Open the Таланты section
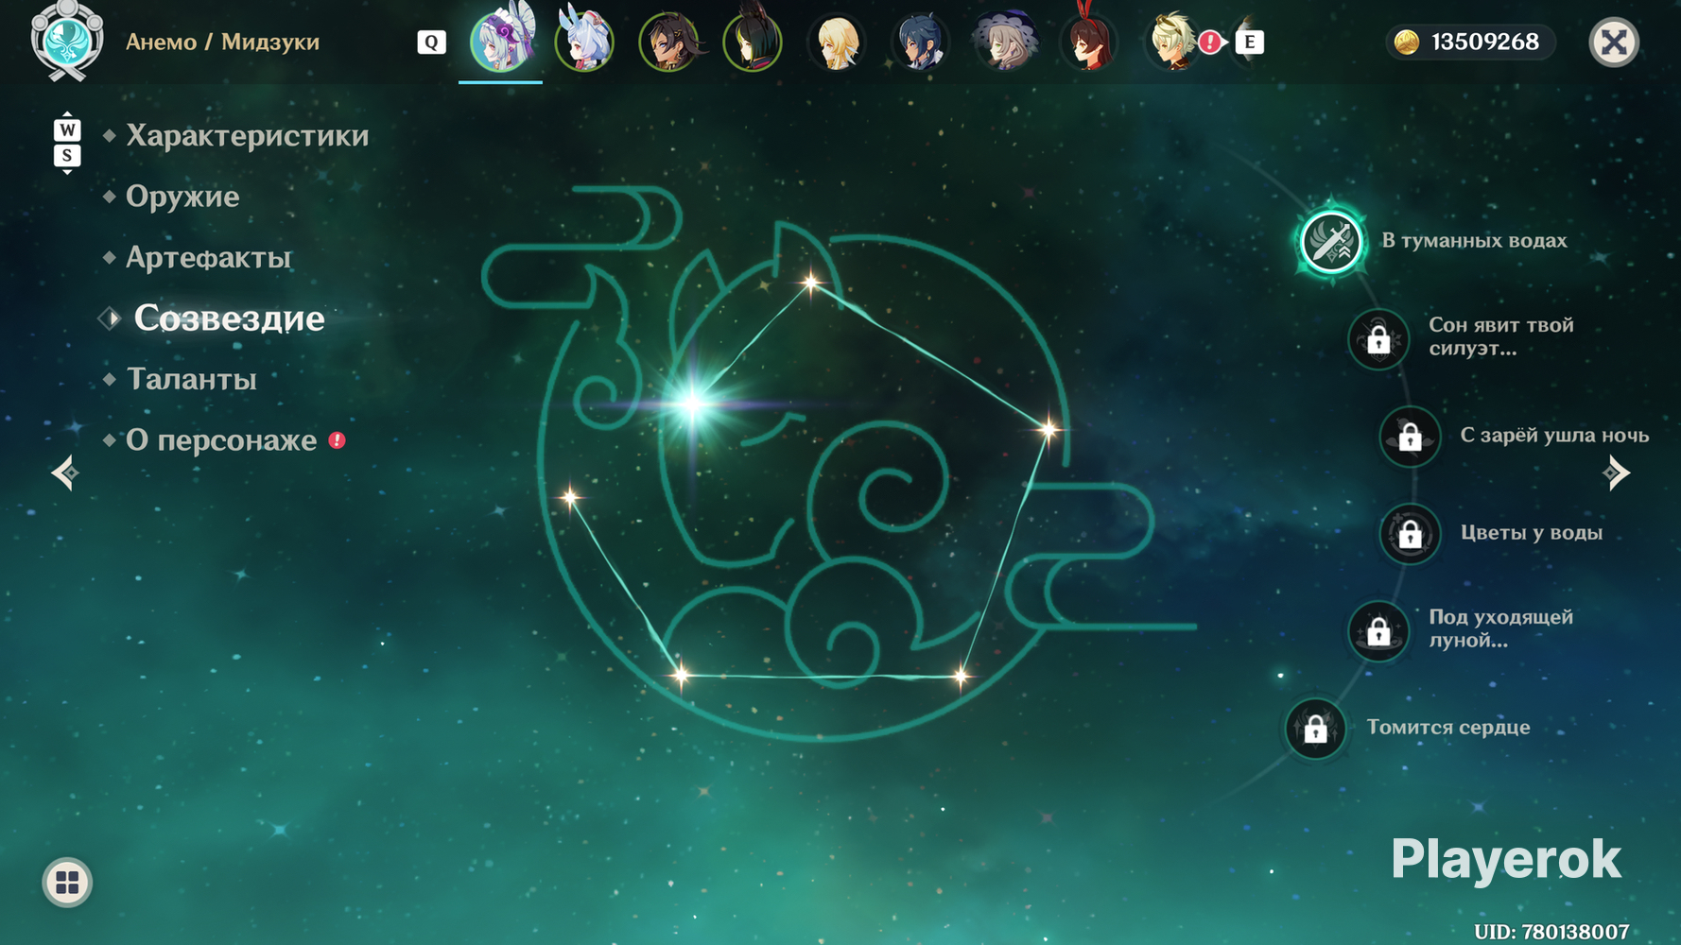The width and height of the screenshot is (1681, 945). coord(191,379)
